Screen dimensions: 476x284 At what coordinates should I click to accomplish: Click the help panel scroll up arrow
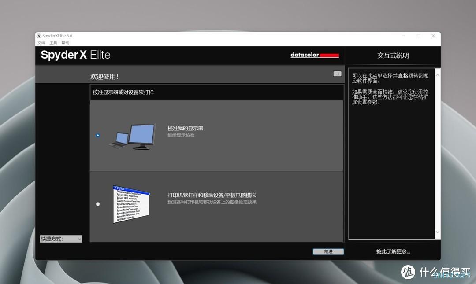click(x=438, y=75)
